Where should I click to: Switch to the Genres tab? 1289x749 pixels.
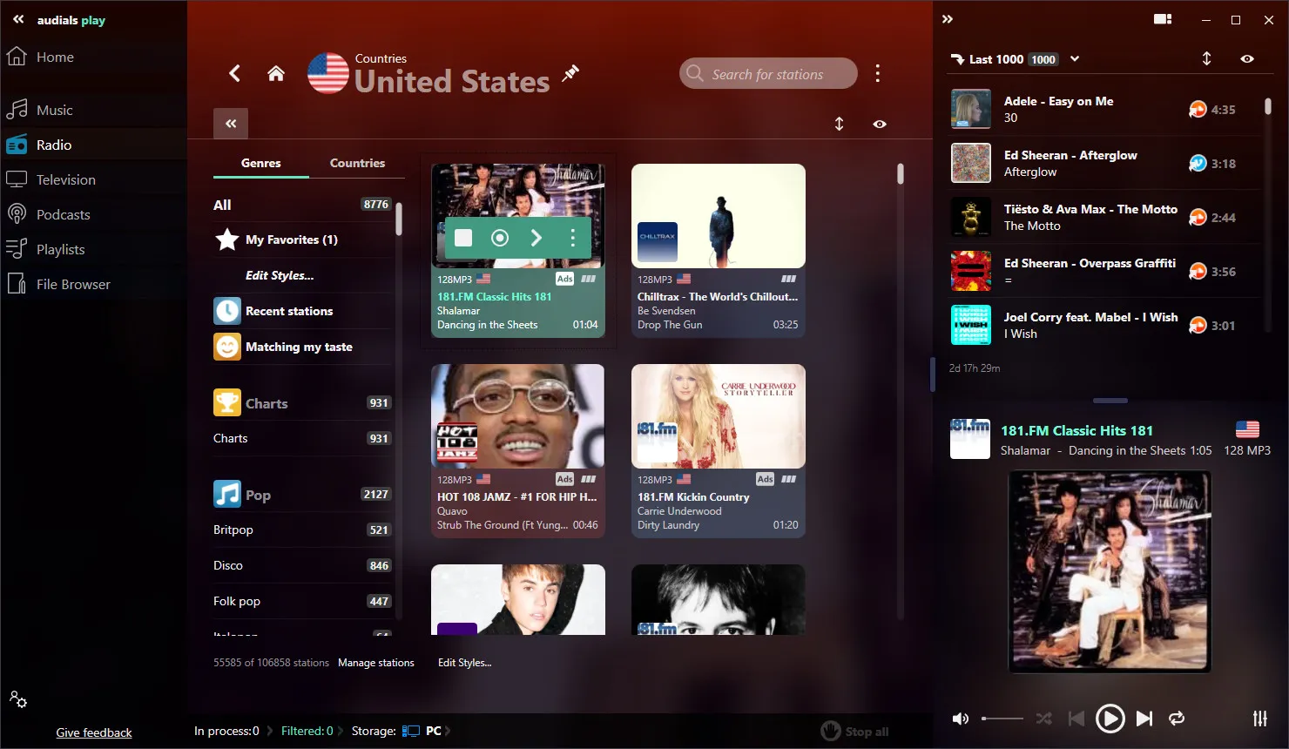pos(261,163)
